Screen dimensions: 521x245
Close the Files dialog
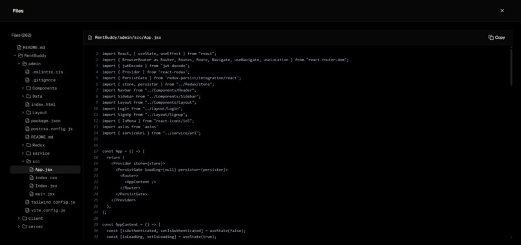point(502,10)
